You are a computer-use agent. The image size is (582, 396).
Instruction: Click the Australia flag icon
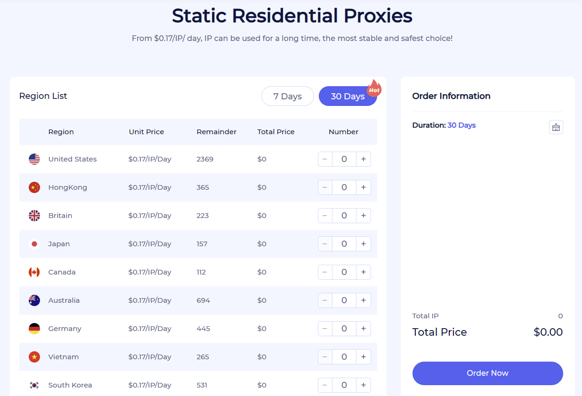(x=34, y=300)
